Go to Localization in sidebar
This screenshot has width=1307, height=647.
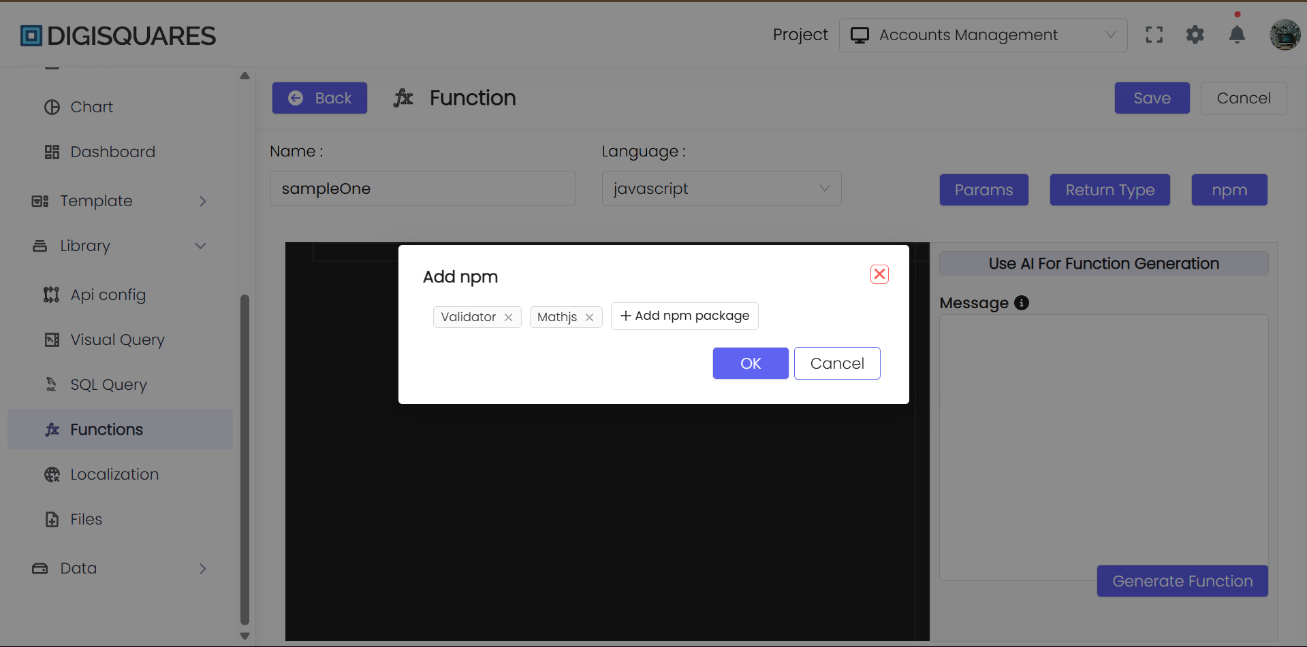point(114,474)
